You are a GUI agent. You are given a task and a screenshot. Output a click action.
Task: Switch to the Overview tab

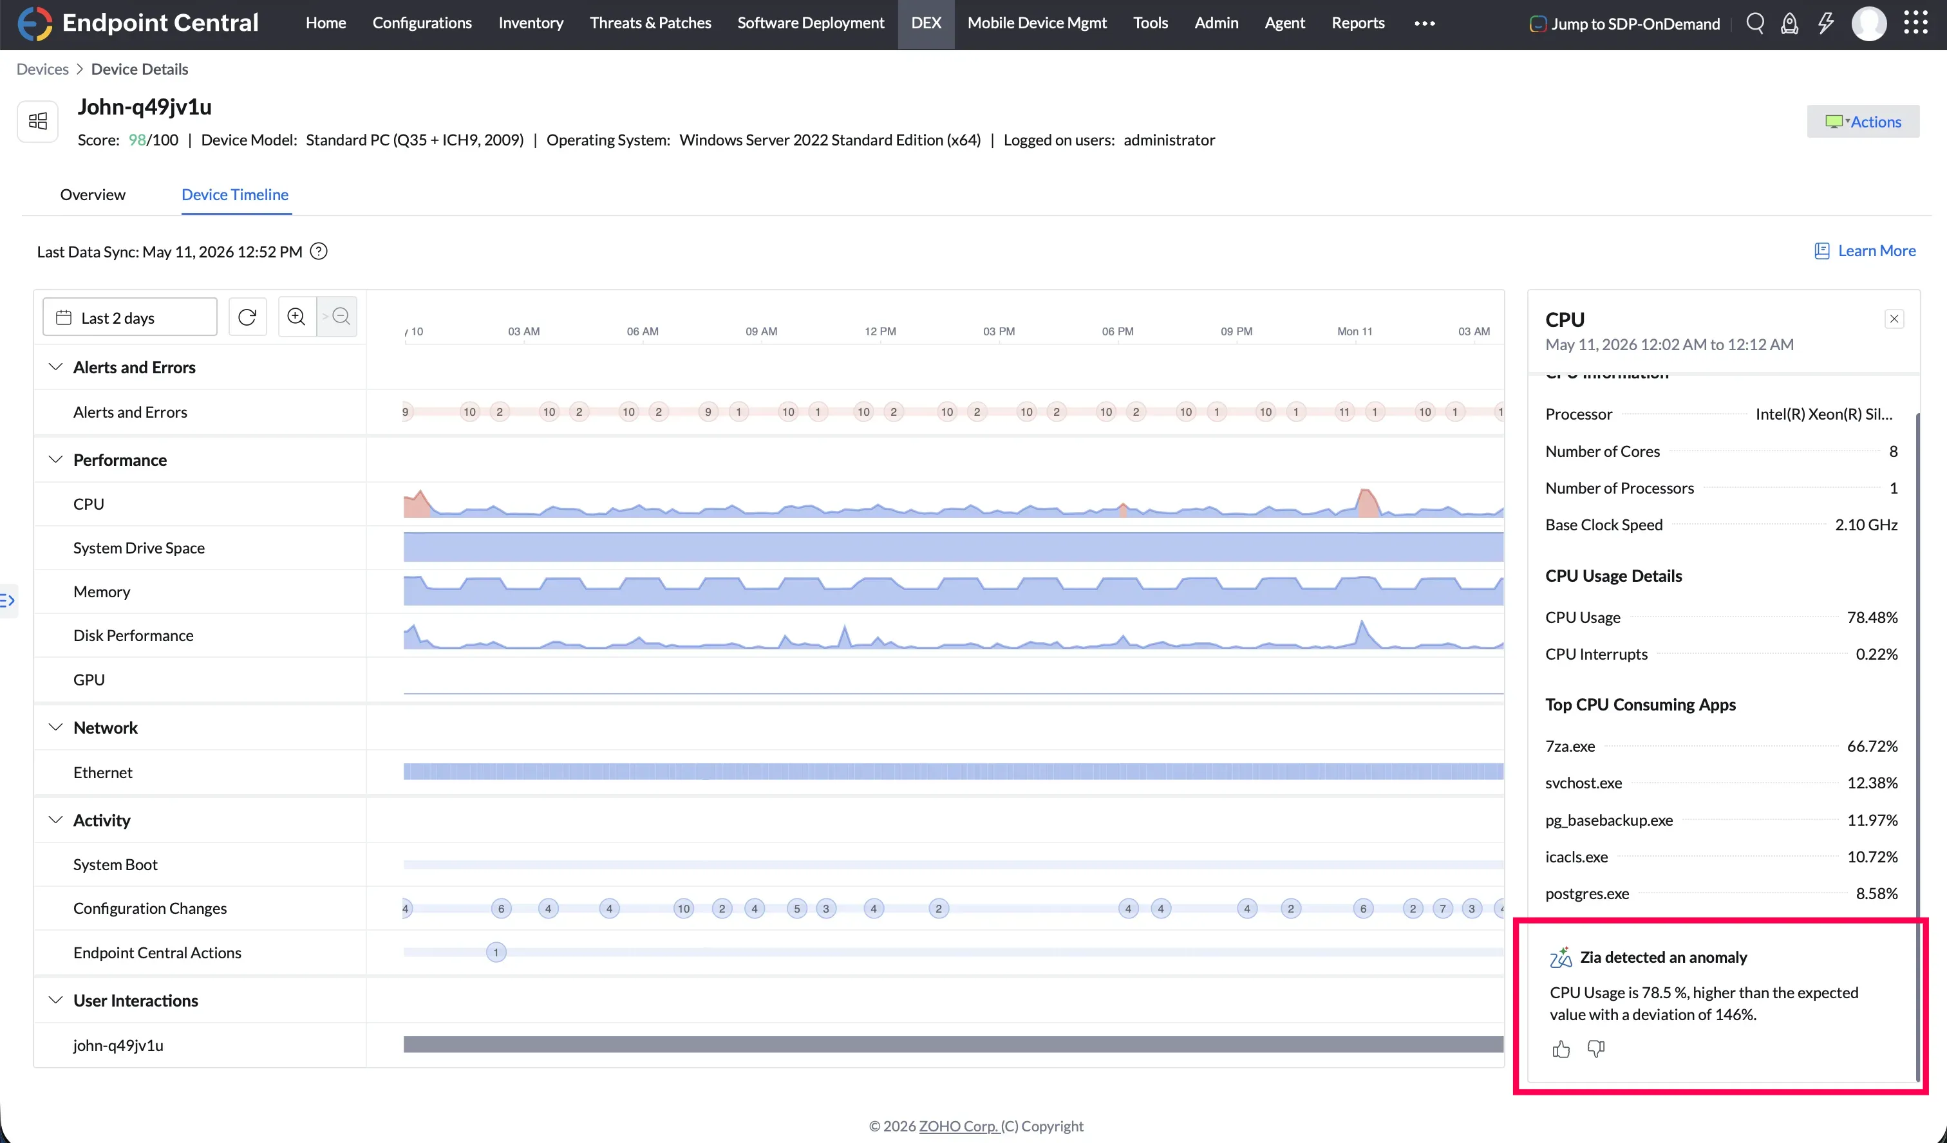click(93, 194)
